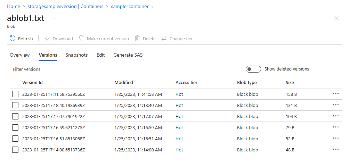Switch to the Snapshots tab
Viewport: 349px width, 166px height.
tap(76, 55)
